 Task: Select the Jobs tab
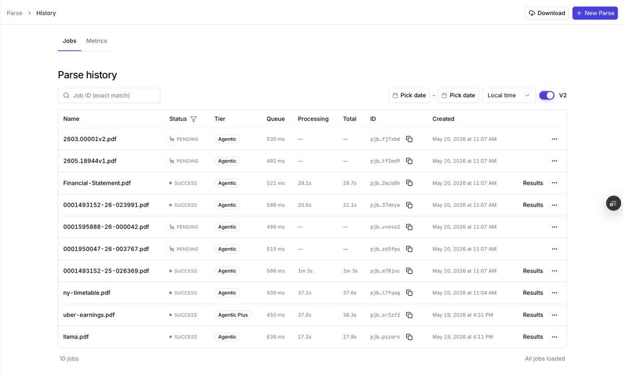pos(70,41)
